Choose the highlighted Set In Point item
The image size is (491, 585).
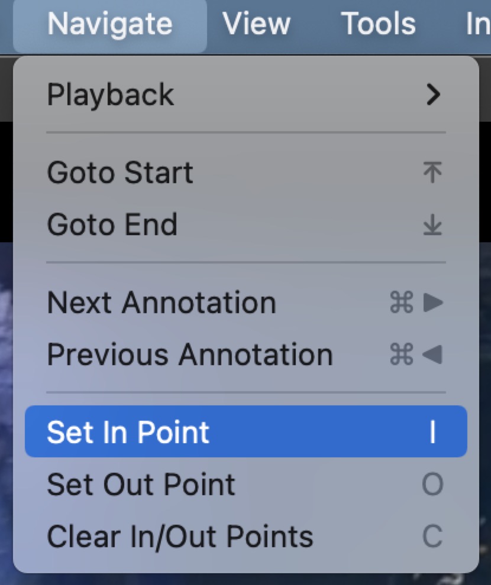[x=246, y=432]
